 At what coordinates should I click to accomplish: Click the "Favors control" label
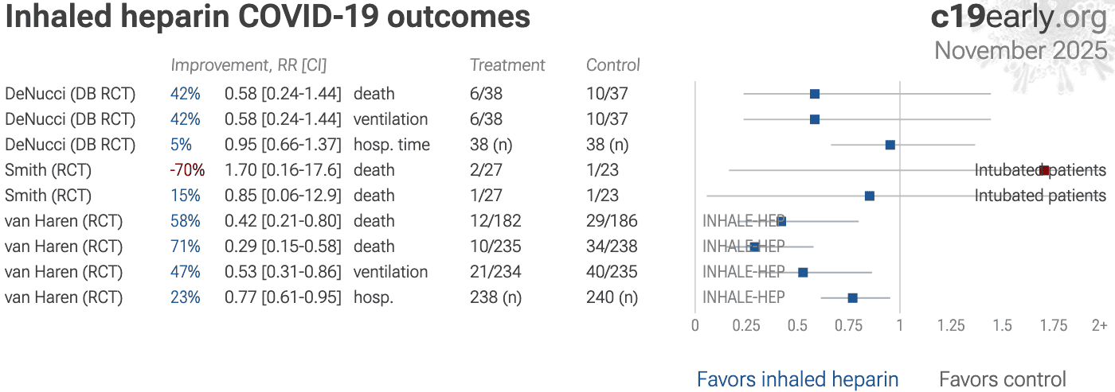tap(1002, 379)
